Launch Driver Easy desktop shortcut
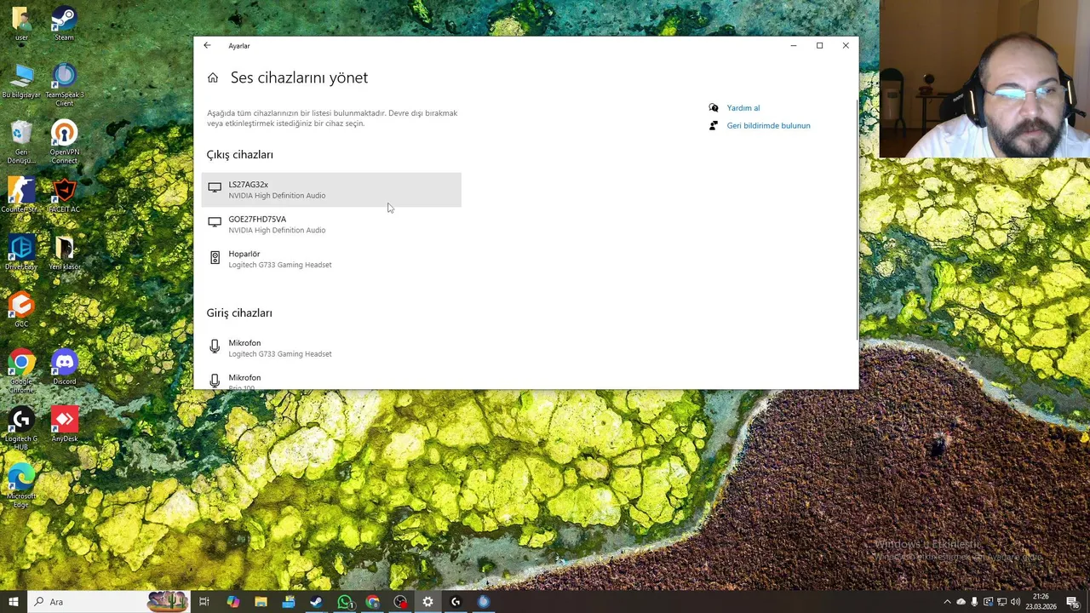 point(21,253)
